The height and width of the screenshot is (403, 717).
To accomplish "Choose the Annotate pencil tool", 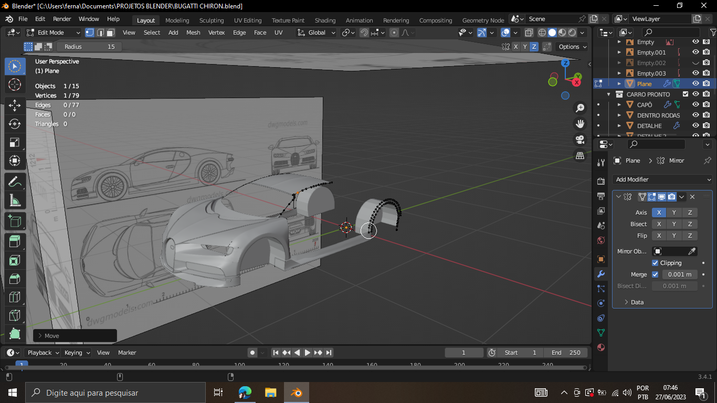I will (x=15, y=182).
